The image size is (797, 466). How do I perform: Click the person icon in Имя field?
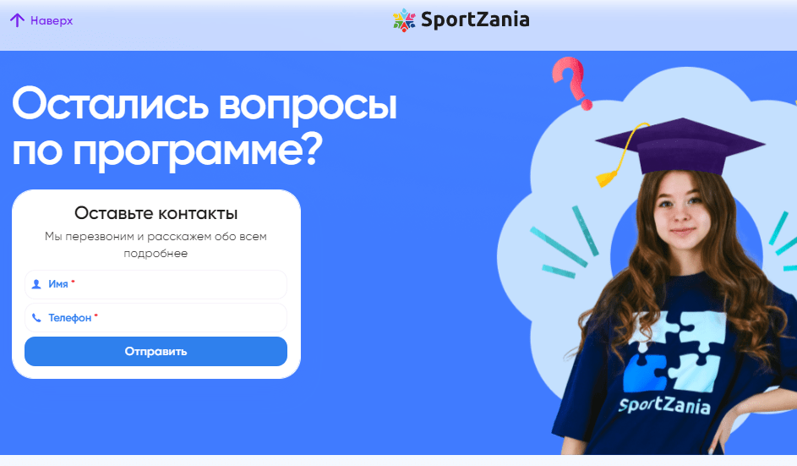pyautogui.click(x=36, y=284)
